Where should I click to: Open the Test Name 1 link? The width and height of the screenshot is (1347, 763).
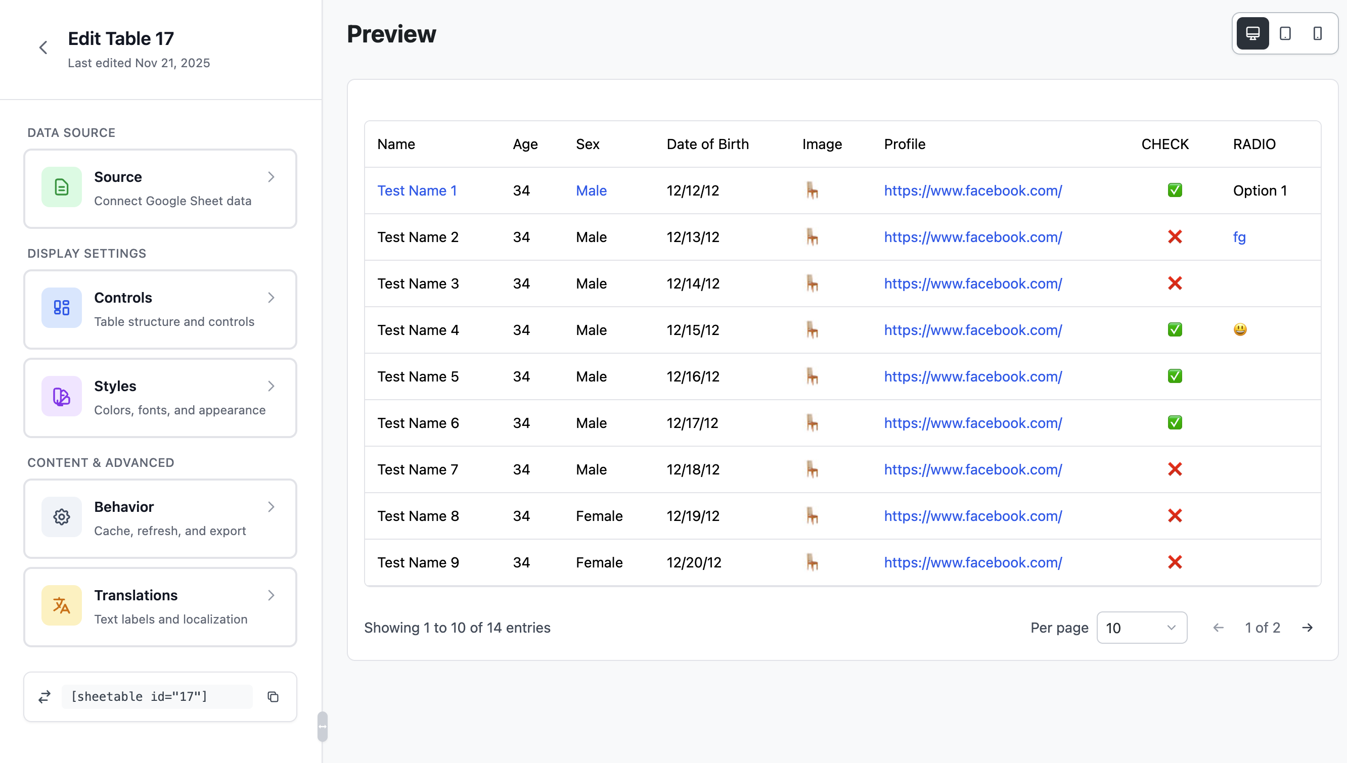coord(417,191)
